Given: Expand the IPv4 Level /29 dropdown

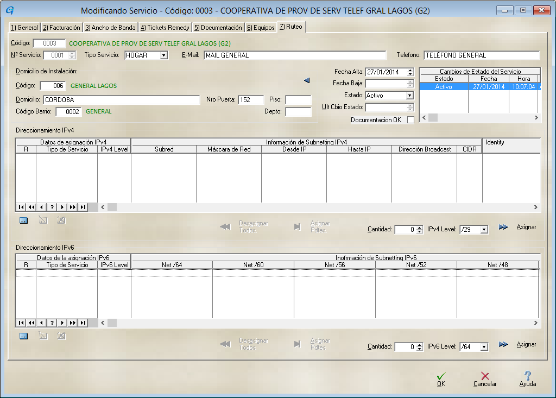Looking at the screenshot, I should [x=484, y=230].
